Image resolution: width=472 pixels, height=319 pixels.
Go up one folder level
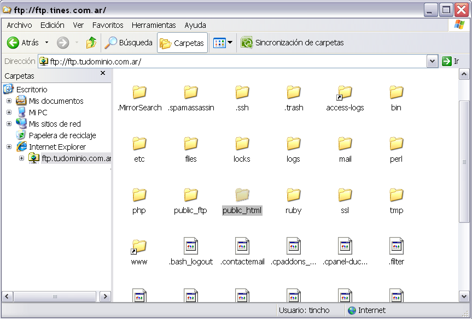[x=91, y=43]
